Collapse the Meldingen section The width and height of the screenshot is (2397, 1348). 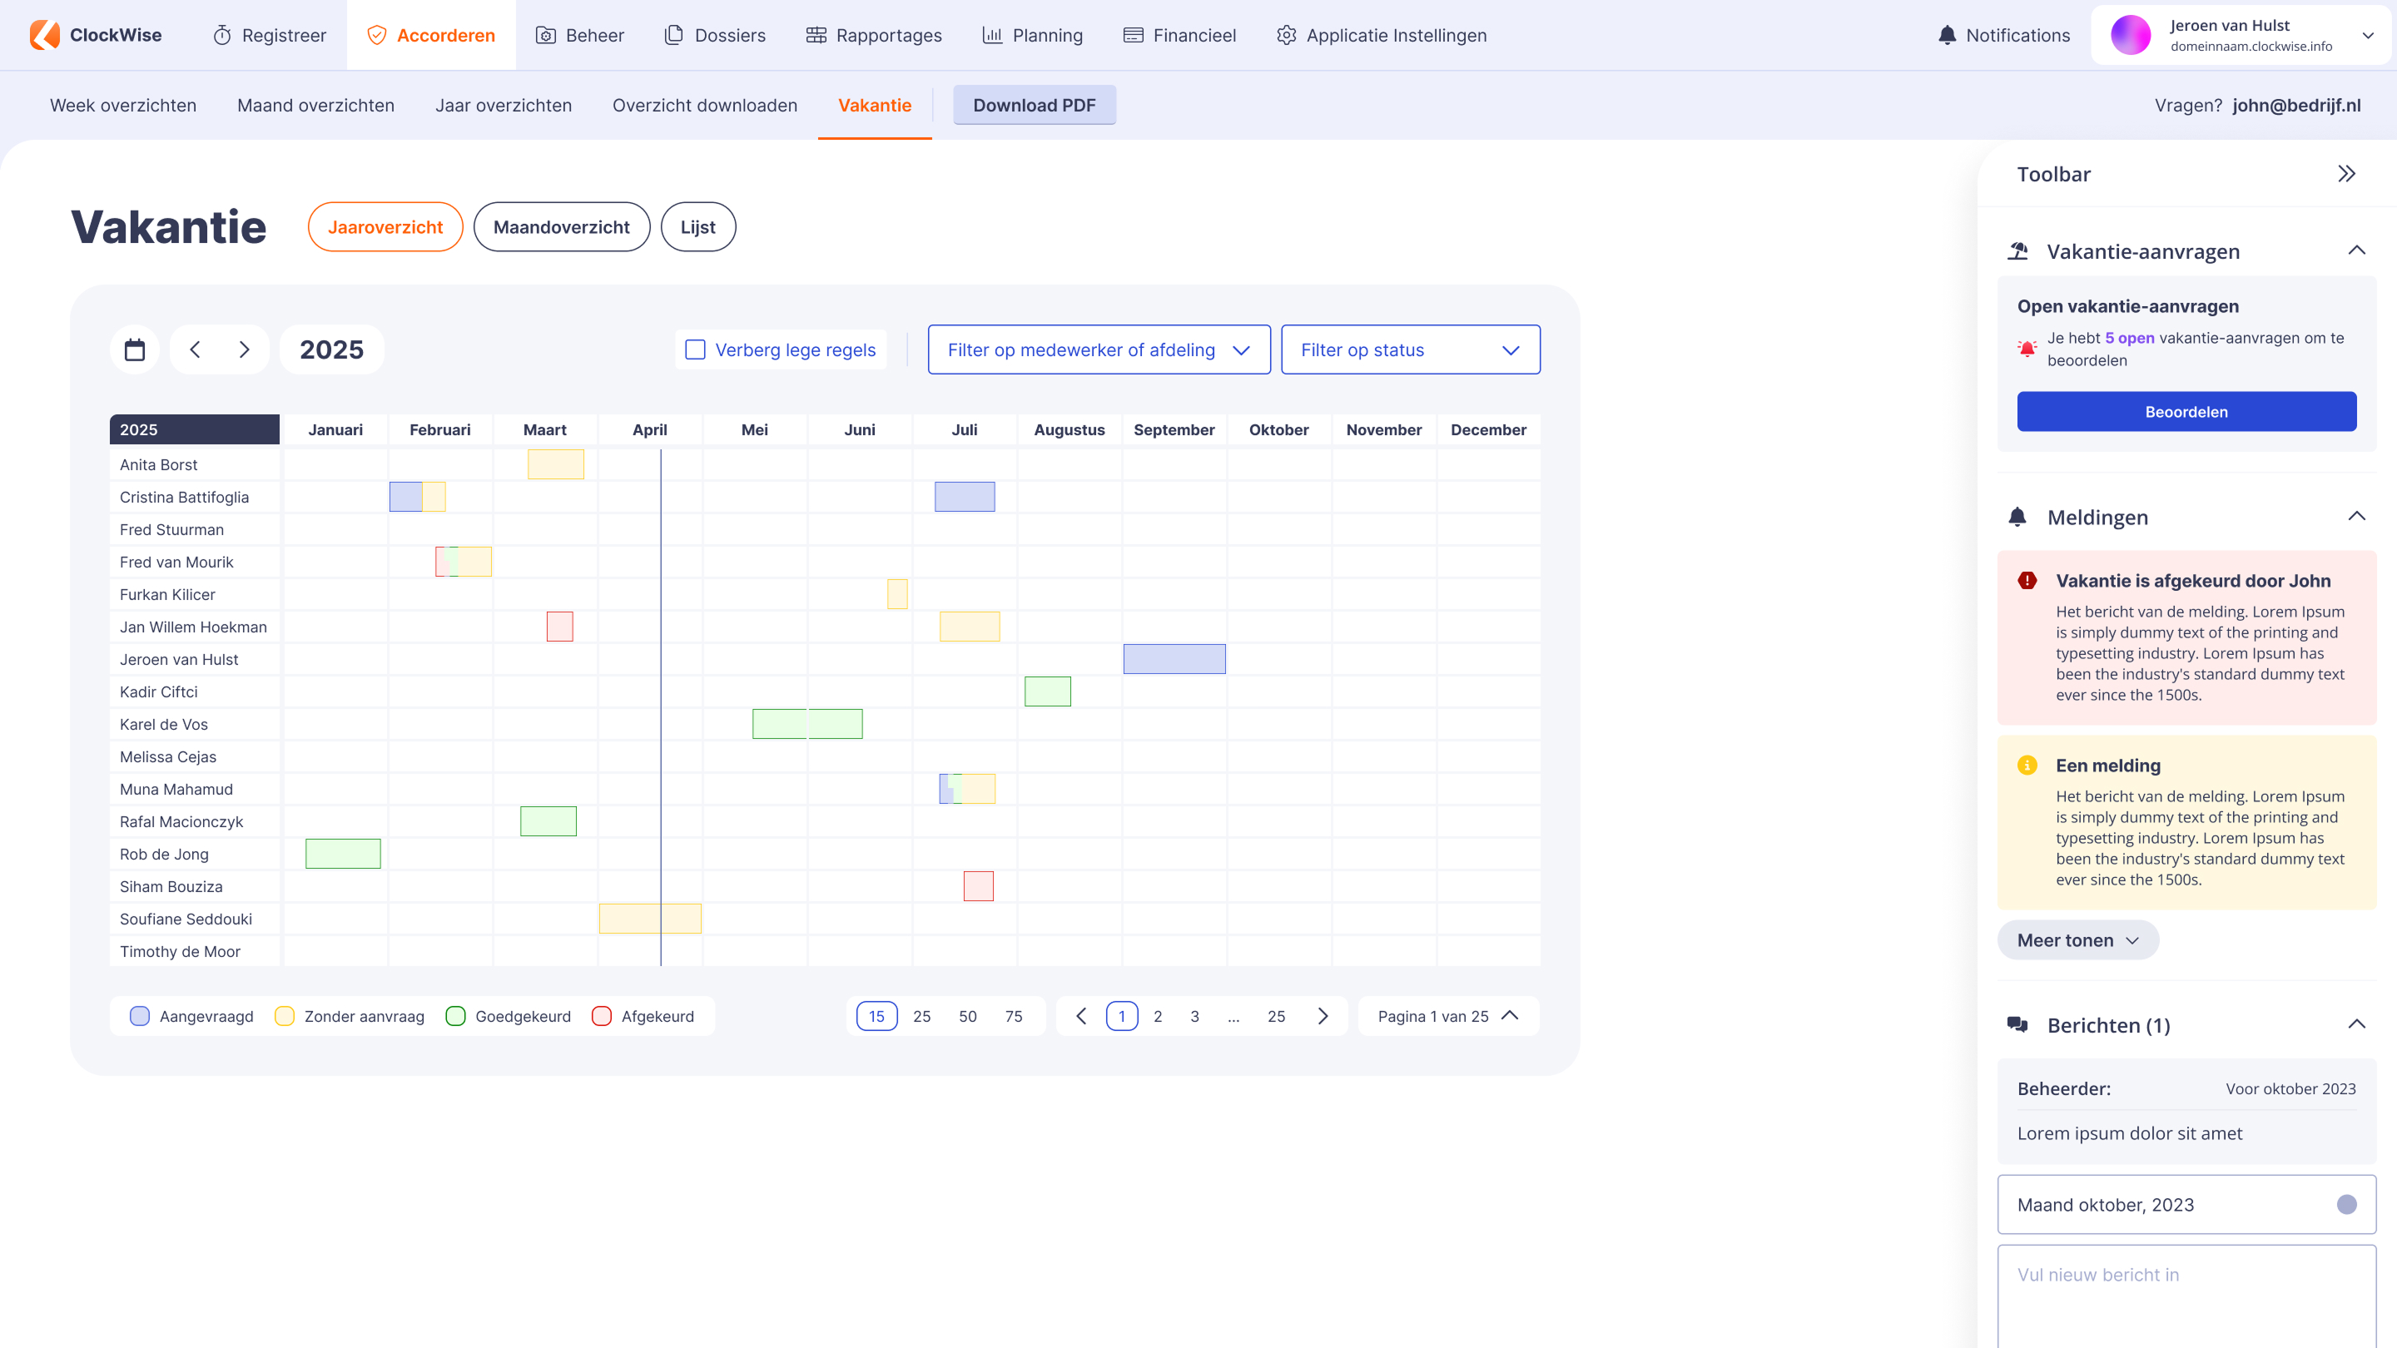2356,516
